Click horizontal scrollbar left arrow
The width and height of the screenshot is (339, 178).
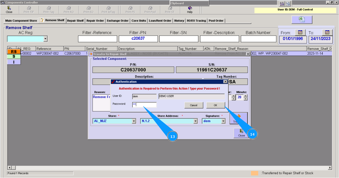click(x=10, y=168)
